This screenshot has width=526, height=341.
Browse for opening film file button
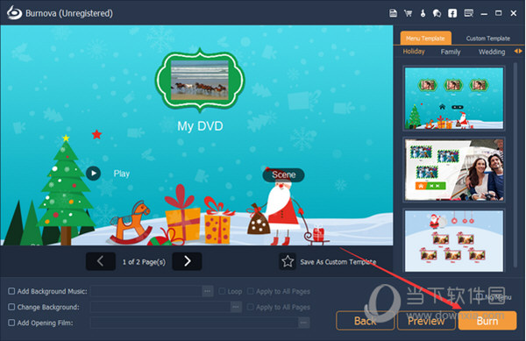[x=303, y=323]
